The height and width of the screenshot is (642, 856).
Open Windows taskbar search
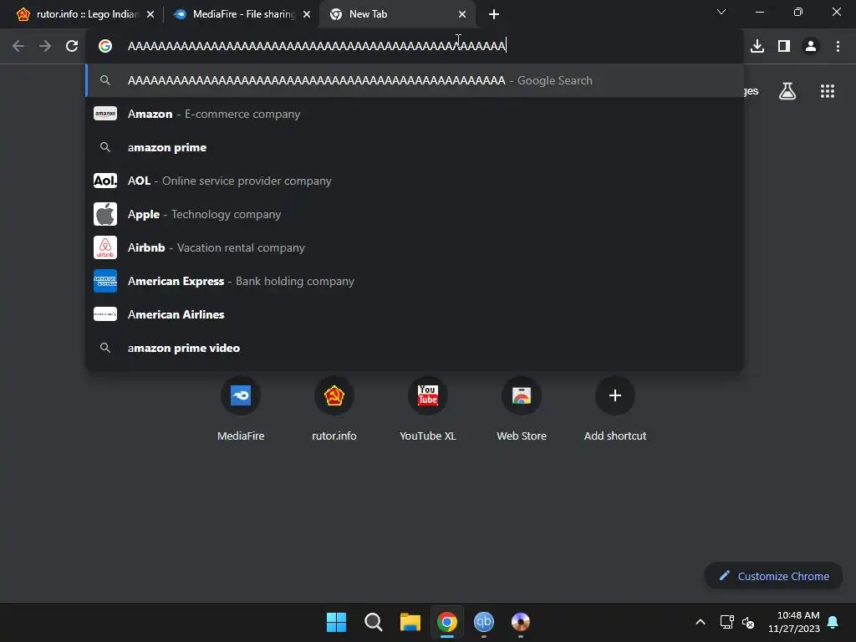(x=374, y=622)
